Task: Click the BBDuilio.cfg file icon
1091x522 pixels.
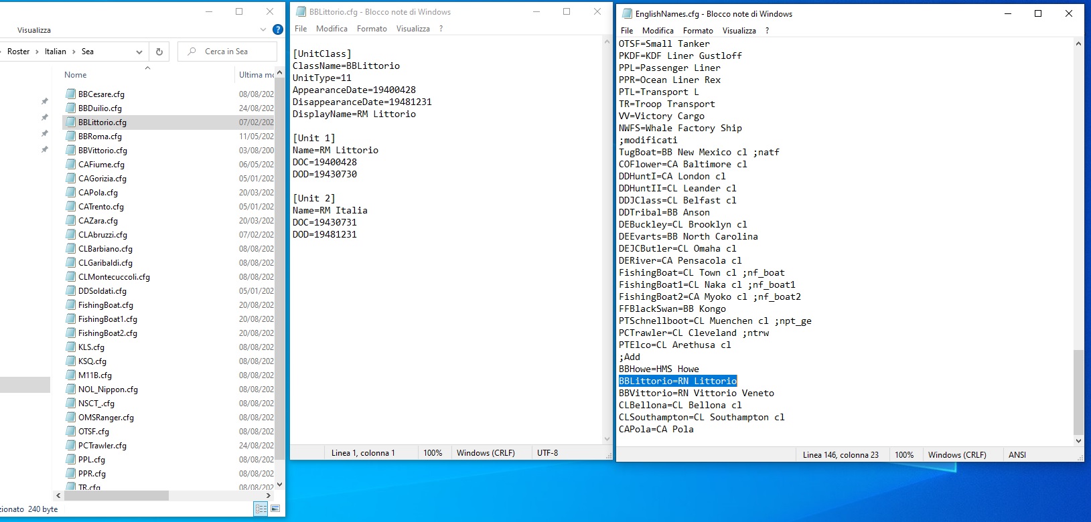Action: click(70, 108)
